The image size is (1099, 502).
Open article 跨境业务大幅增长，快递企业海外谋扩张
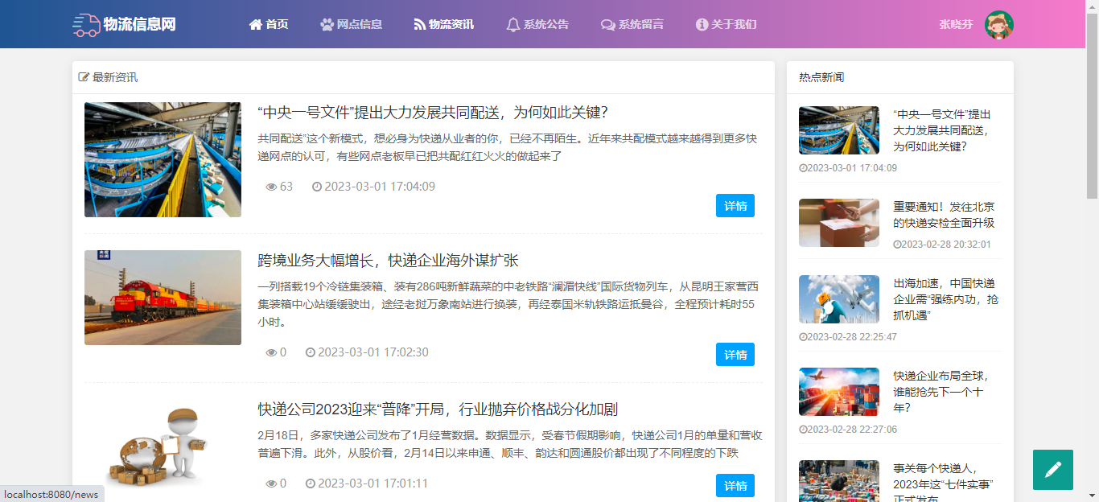388,261
